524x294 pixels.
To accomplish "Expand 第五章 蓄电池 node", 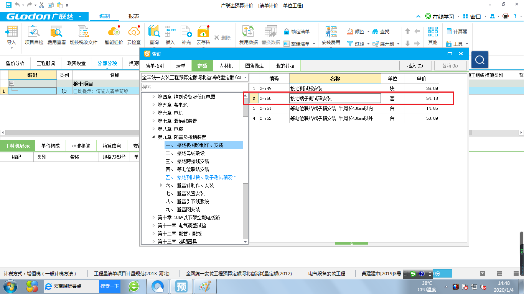I will [x=154, y=105].
